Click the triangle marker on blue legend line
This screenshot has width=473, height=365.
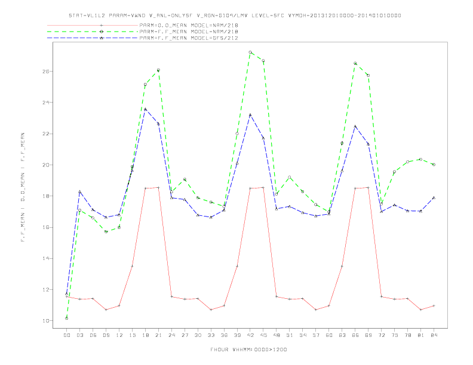coord(102,38)
